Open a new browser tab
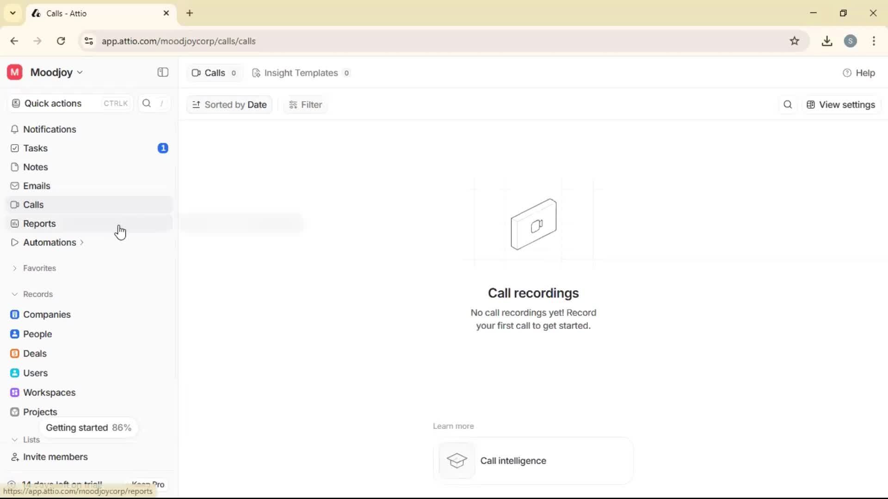 190,13
